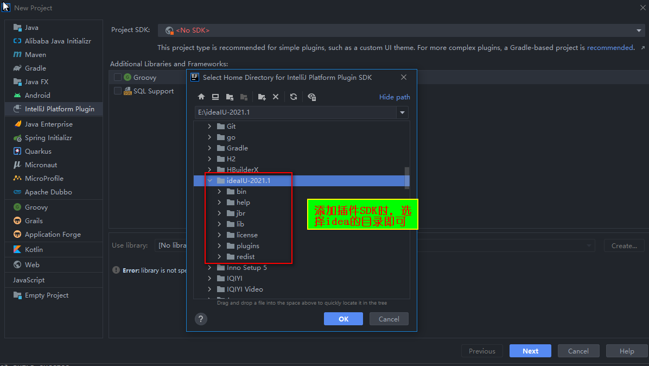649x366 pixels.
Task: Select Java Enterprise project type
Action: (54, 124)
